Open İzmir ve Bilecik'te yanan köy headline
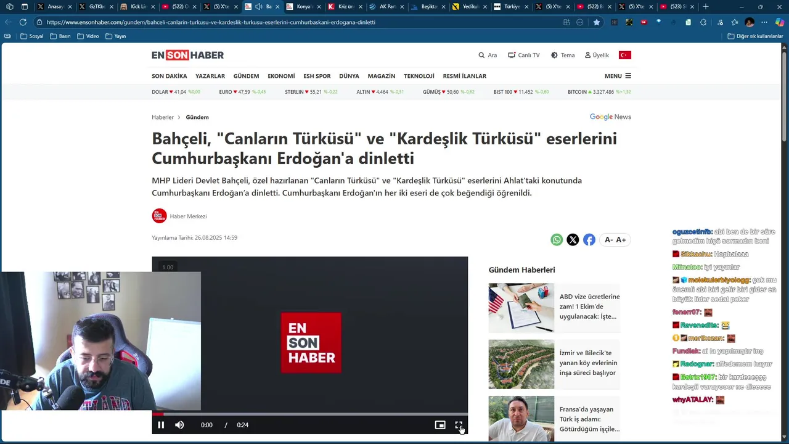 point(588,363)
